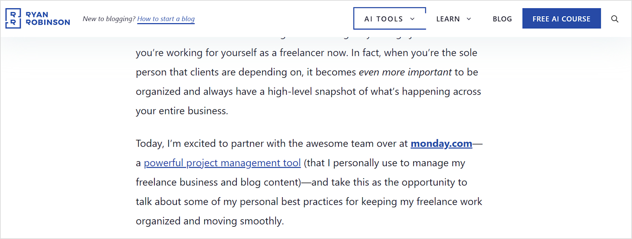632x239 pixels.
Task: Click the chevron arrow beside AI Tools
Action: pos(412,19)
